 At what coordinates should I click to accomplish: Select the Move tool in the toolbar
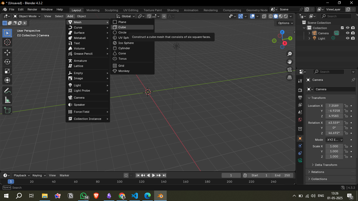coord(7,53)
